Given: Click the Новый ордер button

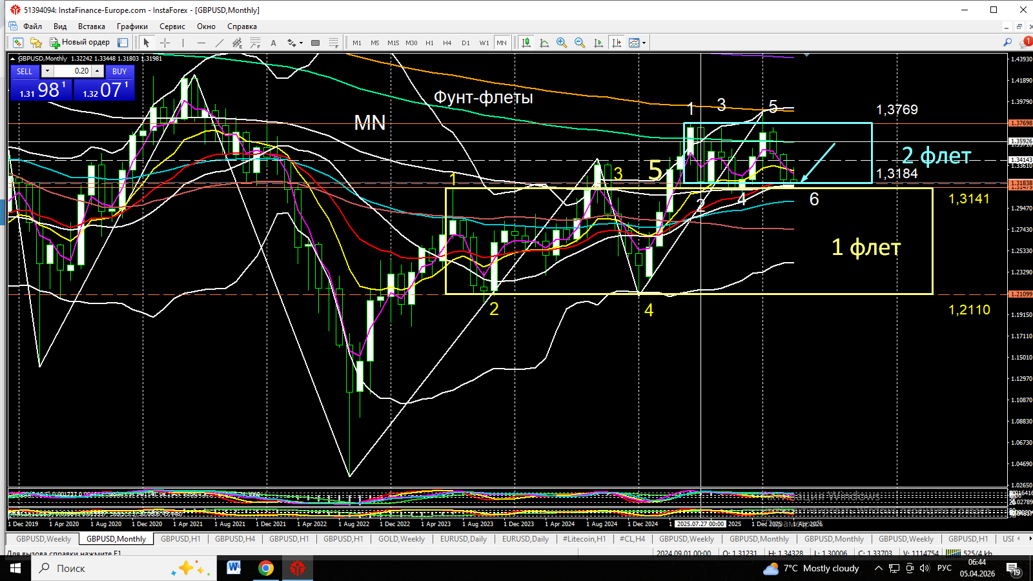Looking at the screenshot, I should pos(80,43).
